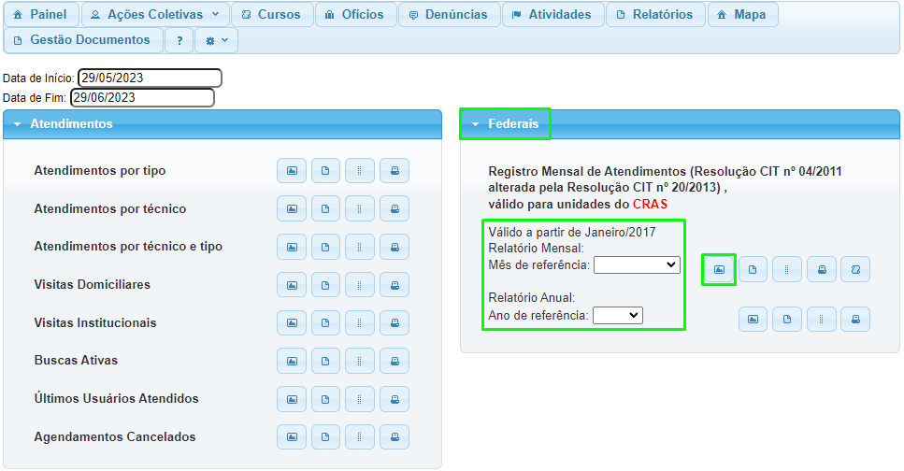Print the Atendimentos por tipo report
This screenshot has height=471, width=904.
395,171
